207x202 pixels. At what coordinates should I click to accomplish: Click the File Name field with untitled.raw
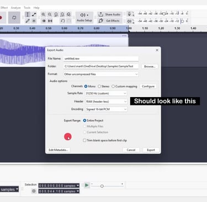101,59
